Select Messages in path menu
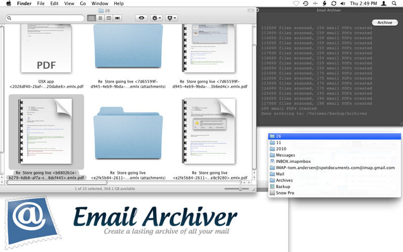Image resolution: width=403 pixels, height=252 pixels. click(x=334, y=155)
